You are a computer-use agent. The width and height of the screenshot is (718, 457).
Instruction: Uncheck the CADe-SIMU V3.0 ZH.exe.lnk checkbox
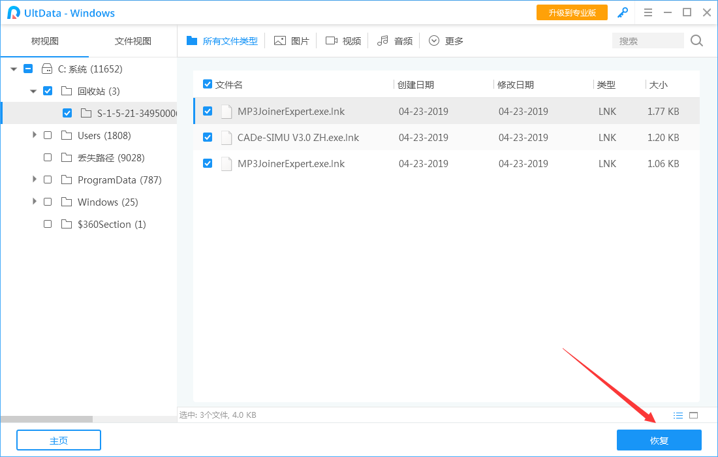(208, 137)
